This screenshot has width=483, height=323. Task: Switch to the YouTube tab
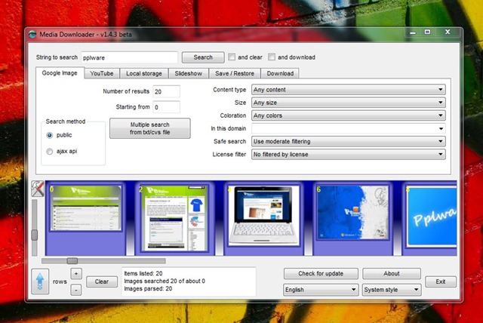click(x=102, y=73)
